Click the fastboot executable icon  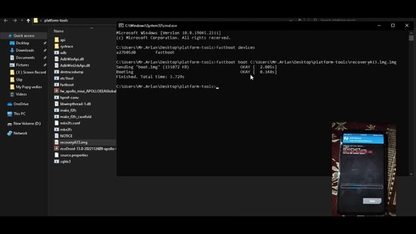pos(57,84)
